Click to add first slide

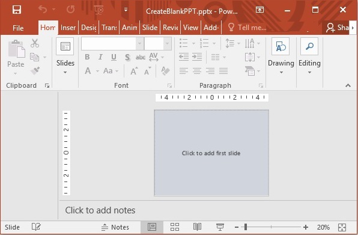(211, 153)
